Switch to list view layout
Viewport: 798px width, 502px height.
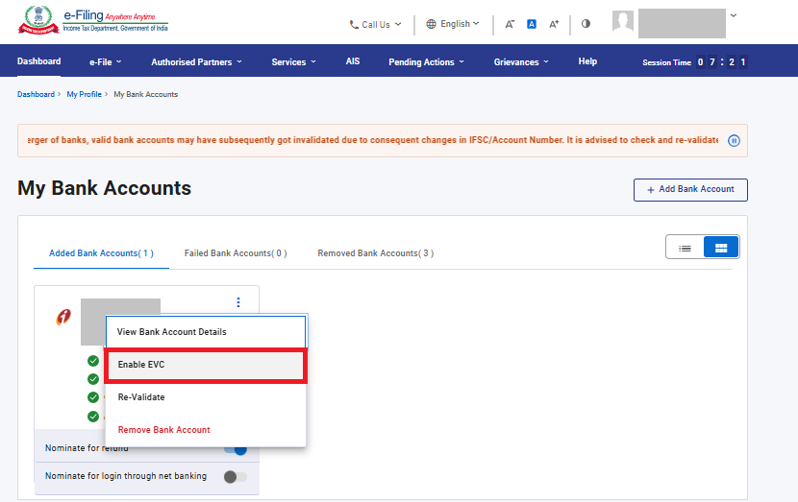tap(686, 248)
